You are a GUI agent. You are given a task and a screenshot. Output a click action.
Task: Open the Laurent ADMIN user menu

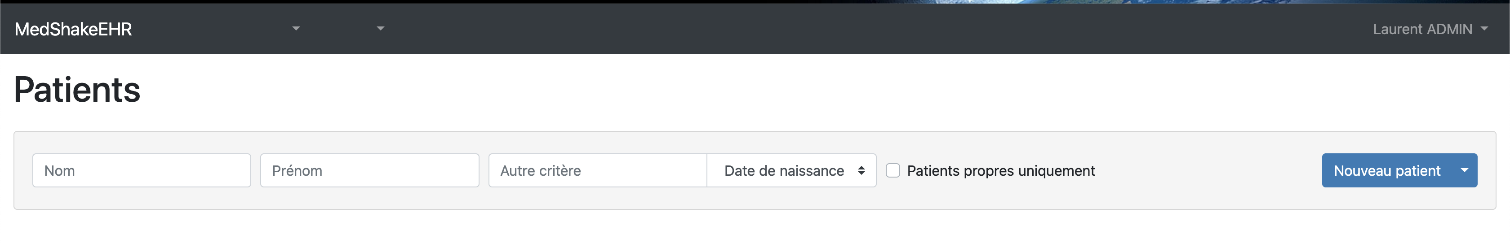click(1422, 29)
